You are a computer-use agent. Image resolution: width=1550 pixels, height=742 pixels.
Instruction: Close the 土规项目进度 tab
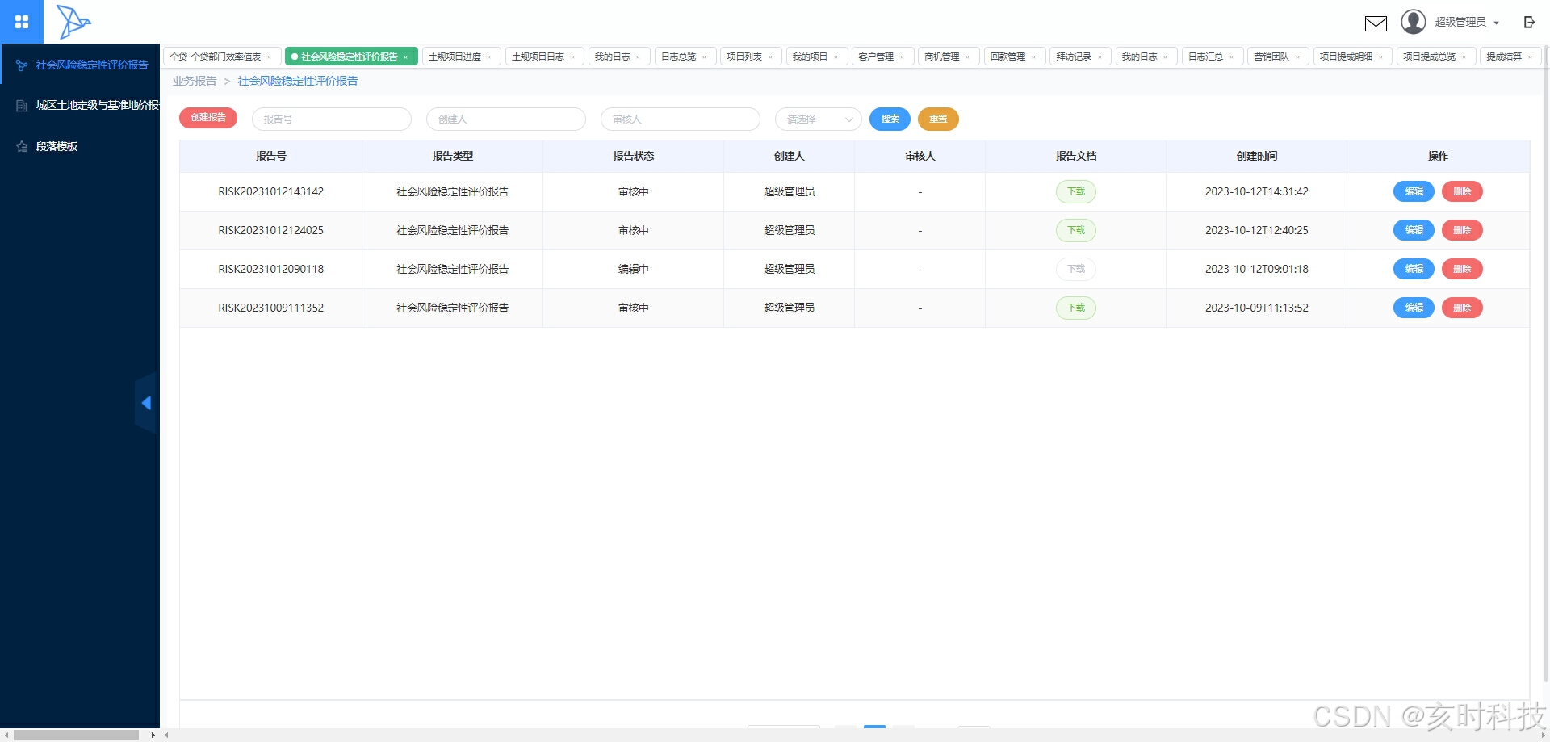pos(489,57)
